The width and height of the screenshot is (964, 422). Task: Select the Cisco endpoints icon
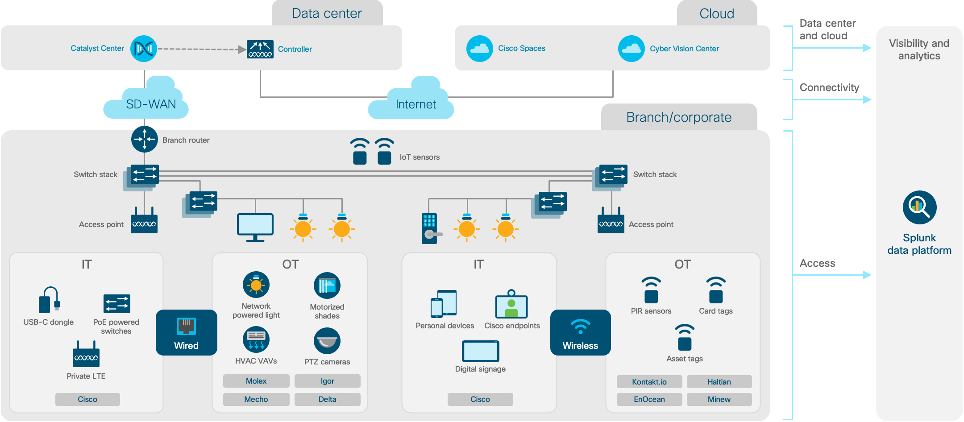pos(511,304)
